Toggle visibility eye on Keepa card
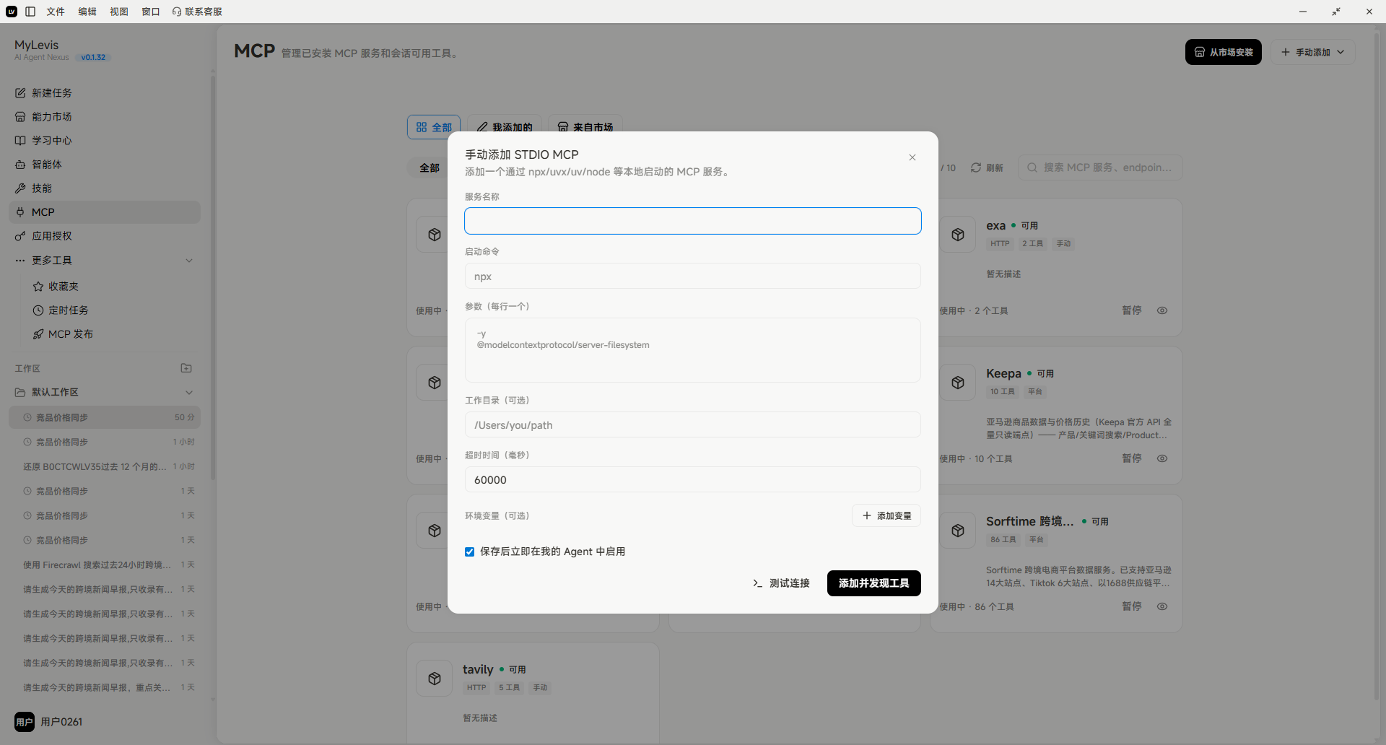This screenshot has height=745, width=1386. click(x=1162, y=458)
